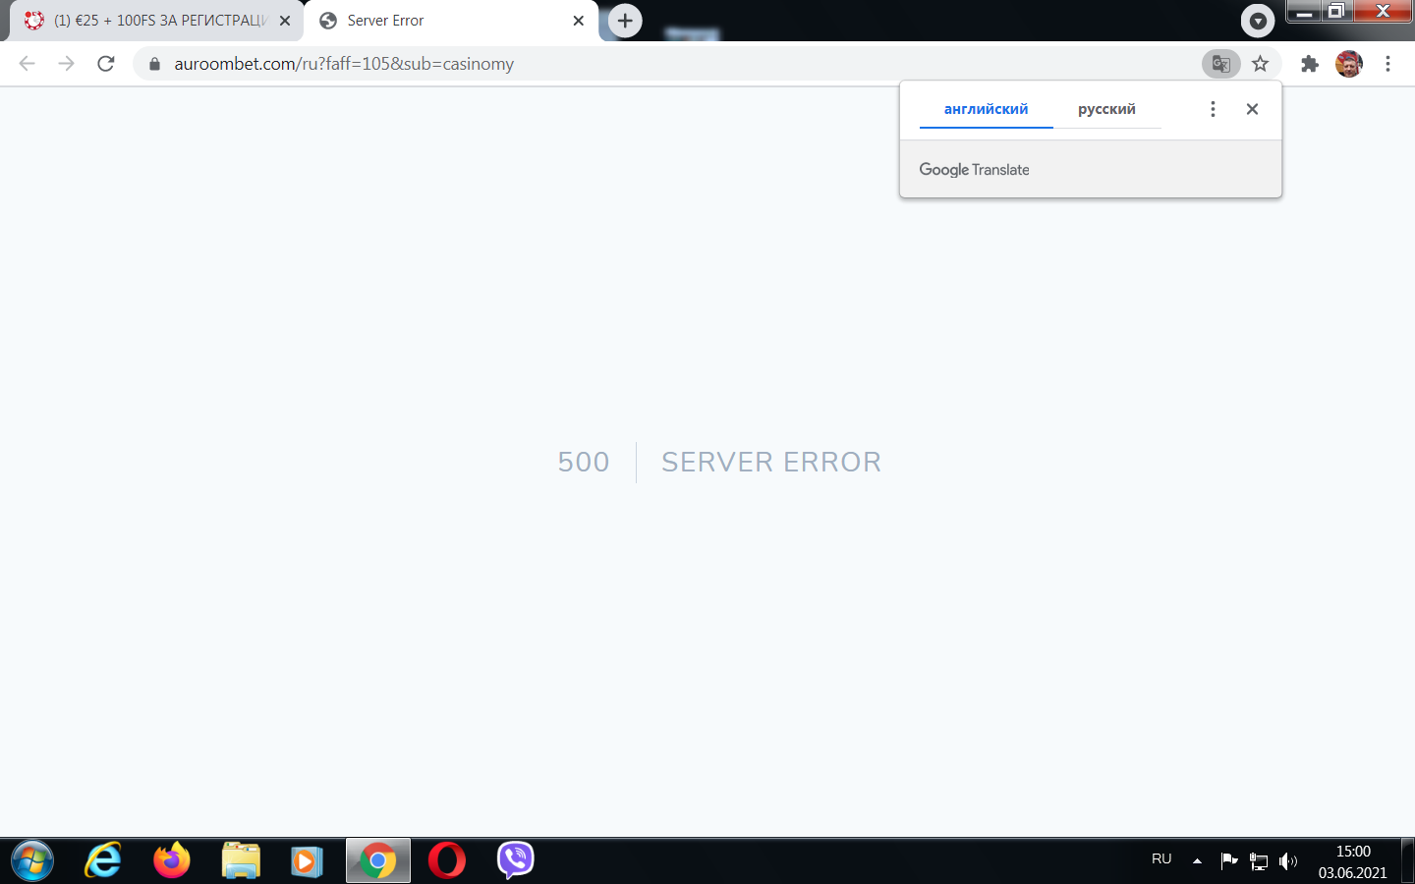Viewport: 1415px width, 884px height.
Task: Close the Google Translate popup
Action: point(1252,109)
